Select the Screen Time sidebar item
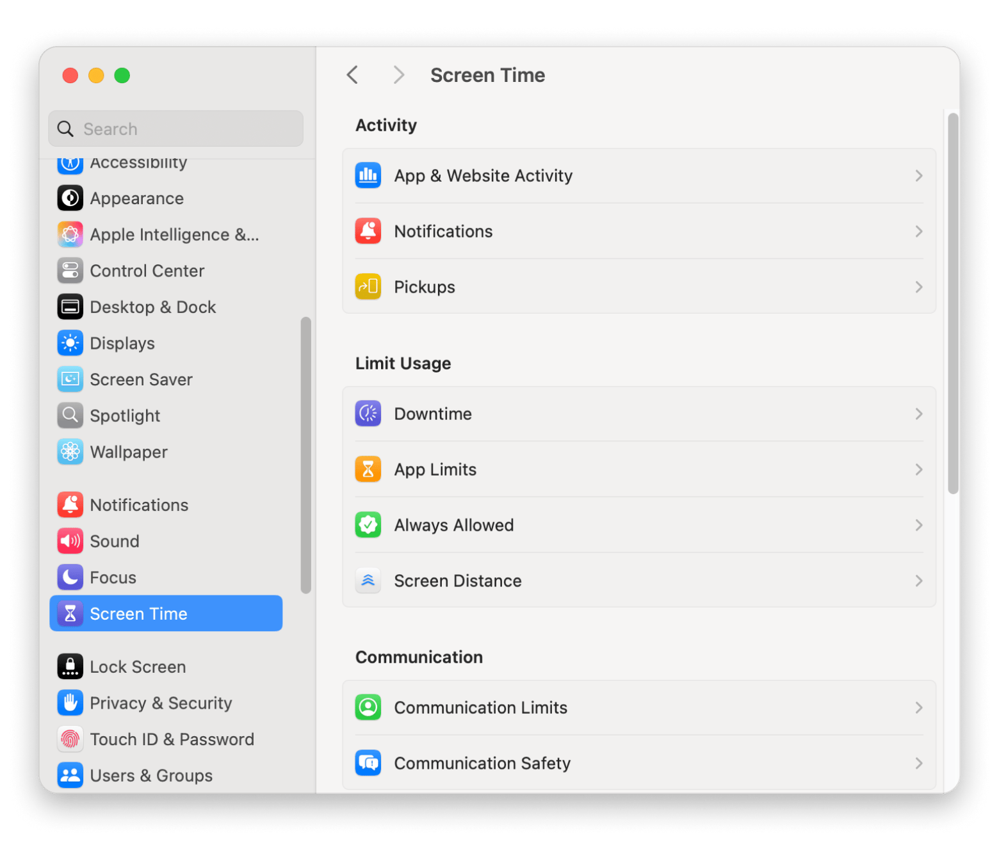This screenshot has height=845, width=999. pyautogui.click(x=166, y=613)
